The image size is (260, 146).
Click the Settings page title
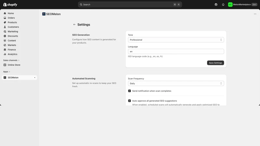tap(84, 25)
